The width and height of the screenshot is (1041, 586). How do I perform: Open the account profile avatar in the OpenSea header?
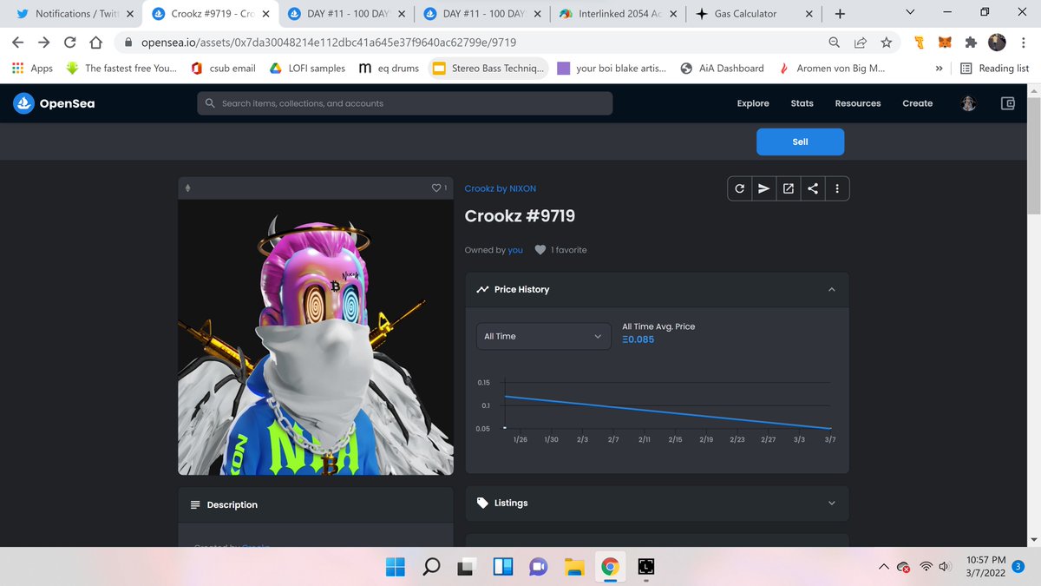tap(969, 103)
